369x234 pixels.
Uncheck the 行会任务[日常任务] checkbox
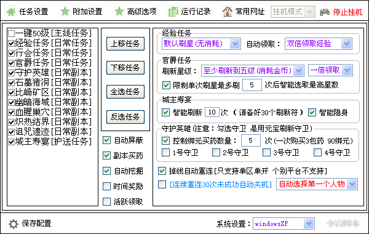pyautogui.click(x=11, y=53)
